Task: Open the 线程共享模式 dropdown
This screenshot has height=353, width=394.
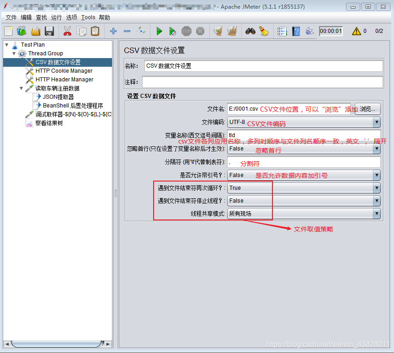Action: pos(303,214)
